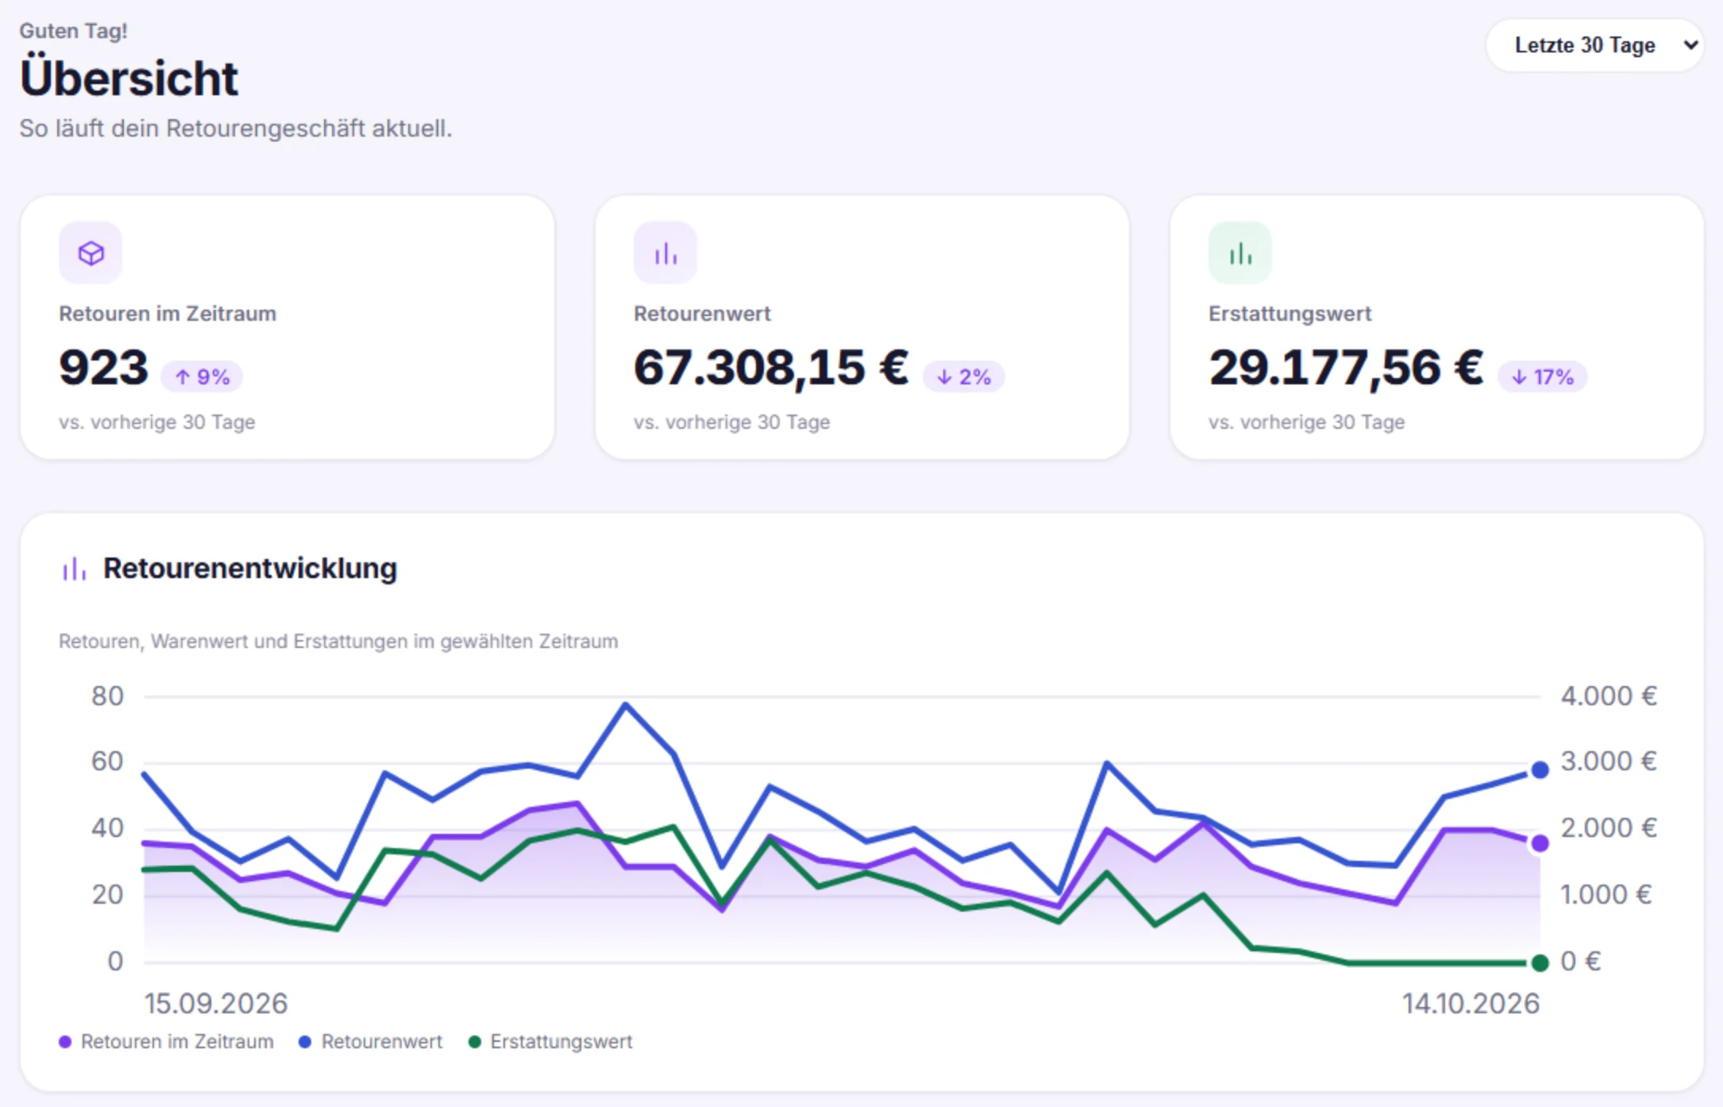Click the 3.000 € axis label
The image size is (1723, 1107).
click(x=1609, y=762)
